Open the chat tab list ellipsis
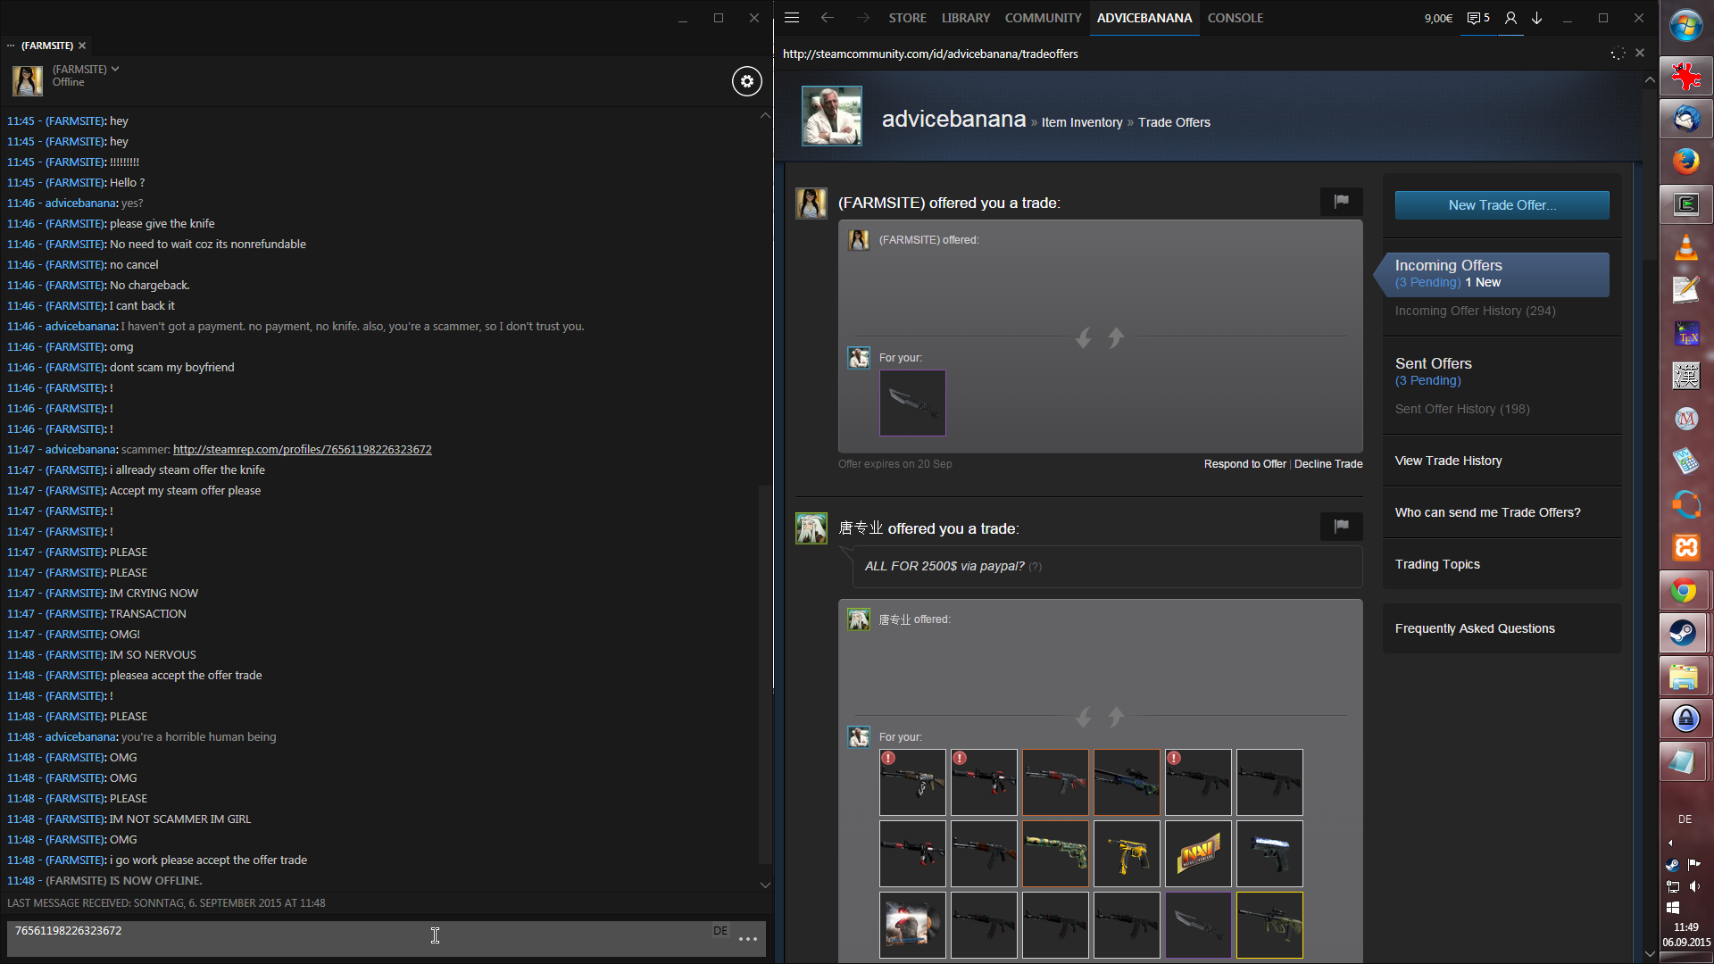 click(x=11, y=46)
